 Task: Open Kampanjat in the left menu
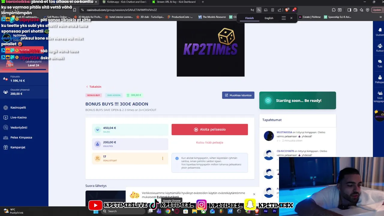coord(18,147)
